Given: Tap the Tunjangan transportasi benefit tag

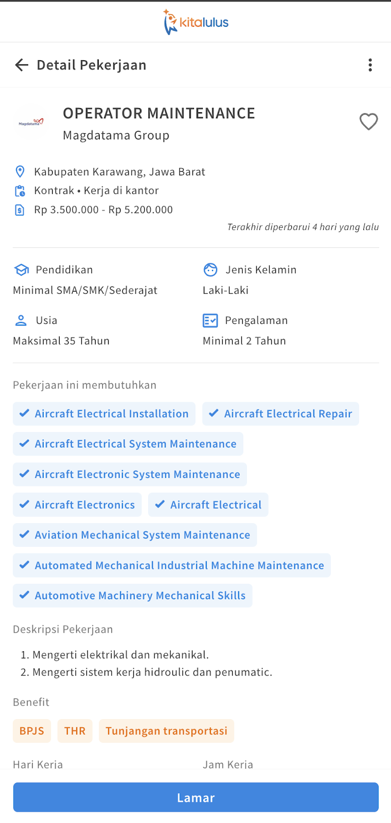Looking at the screenshot, I should 166,731.
